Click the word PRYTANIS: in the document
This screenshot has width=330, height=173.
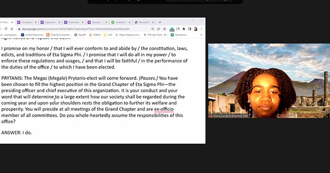[x=12, y=78]
